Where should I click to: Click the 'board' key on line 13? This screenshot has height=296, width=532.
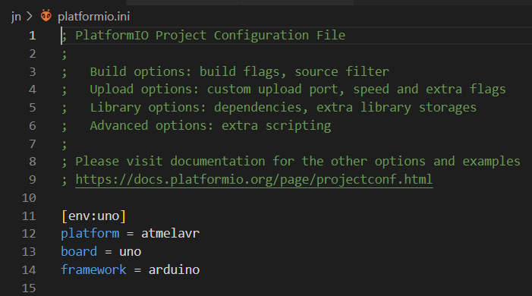79,251
